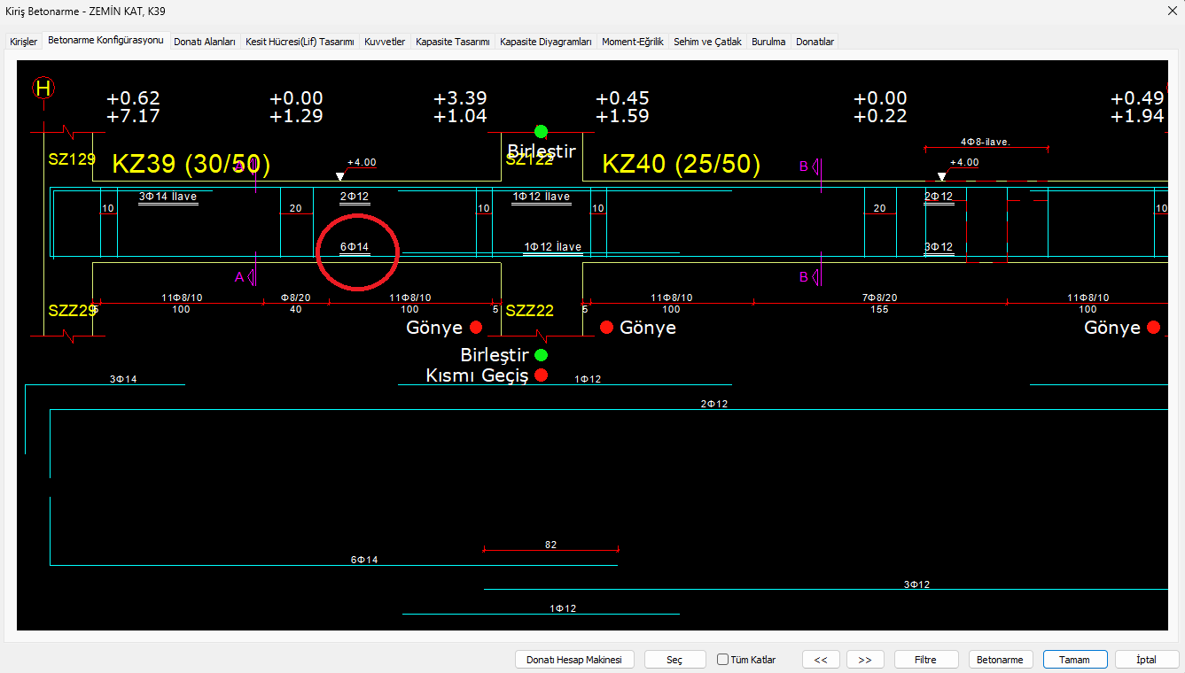Go to next beam with >> button

pos(865,660)
